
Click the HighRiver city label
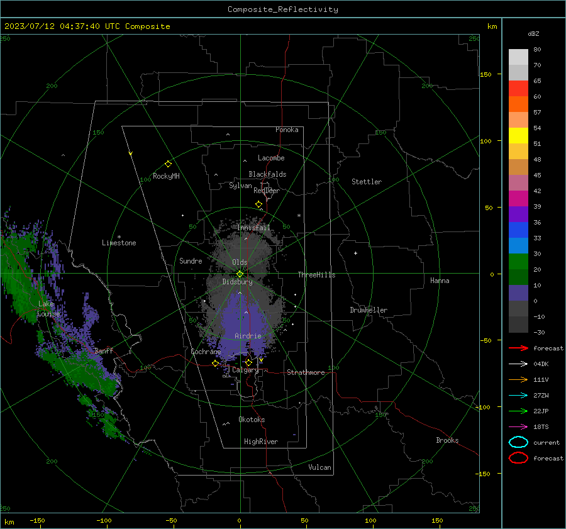click(x=261, y=442)
